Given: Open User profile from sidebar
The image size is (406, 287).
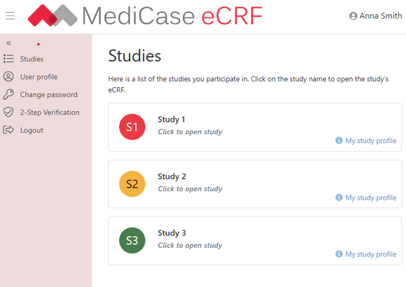Looking at the screenshot, I should 38,77.
